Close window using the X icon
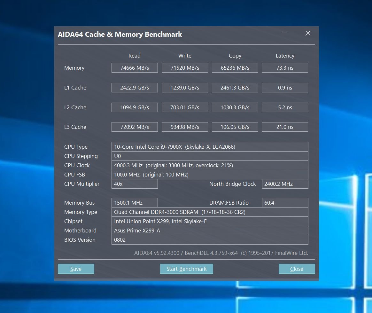 pos(308,33)
